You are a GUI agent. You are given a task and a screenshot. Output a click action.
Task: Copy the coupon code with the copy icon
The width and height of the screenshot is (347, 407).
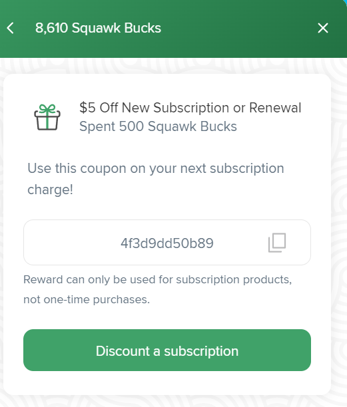[x=277, y=243]
